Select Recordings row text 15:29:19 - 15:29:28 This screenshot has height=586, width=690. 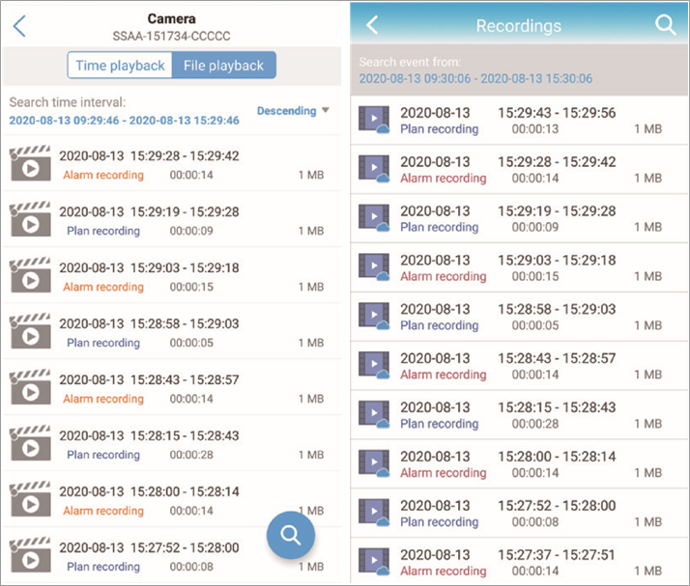coord(557,211)
